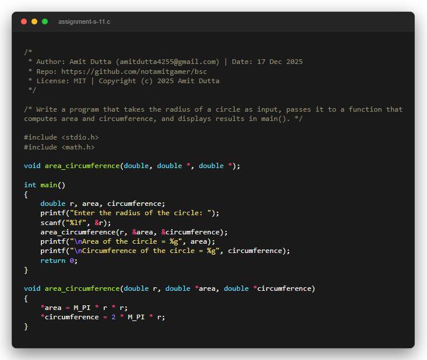This screenshot has width=427, height=360.
Task: Click the '*area = M_PI * r * r;' line
Action: [x=84, y=308]
